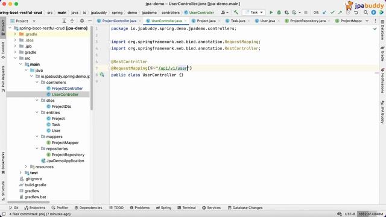Update project with Git arrow
This screenshot has height=217, width=386.
(324, 12)
